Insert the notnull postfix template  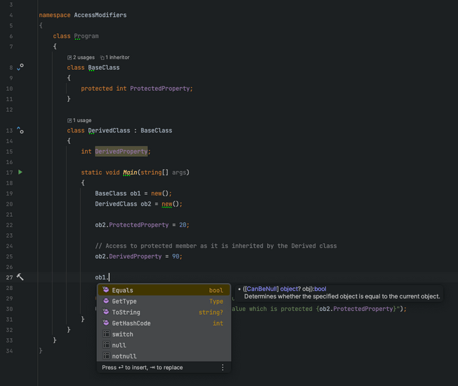(x=164, y=356)
